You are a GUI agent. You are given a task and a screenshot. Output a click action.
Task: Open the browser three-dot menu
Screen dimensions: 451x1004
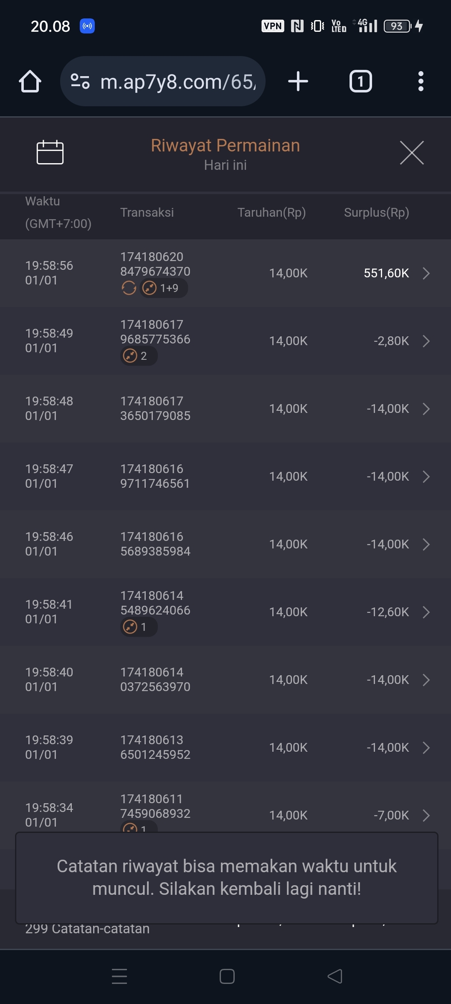421,81
